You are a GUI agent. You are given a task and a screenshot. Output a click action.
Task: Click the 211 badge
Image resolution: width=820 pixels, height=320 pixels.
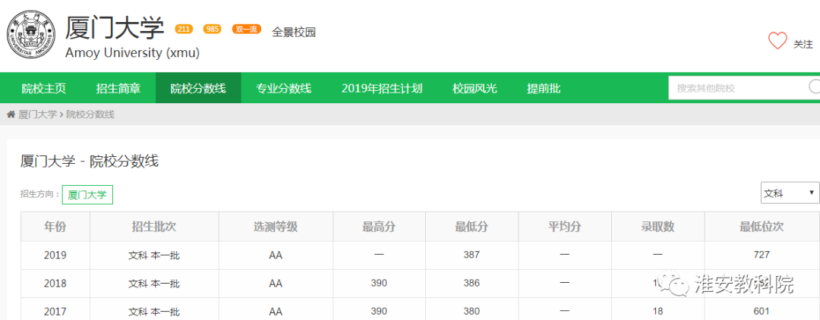184,30
